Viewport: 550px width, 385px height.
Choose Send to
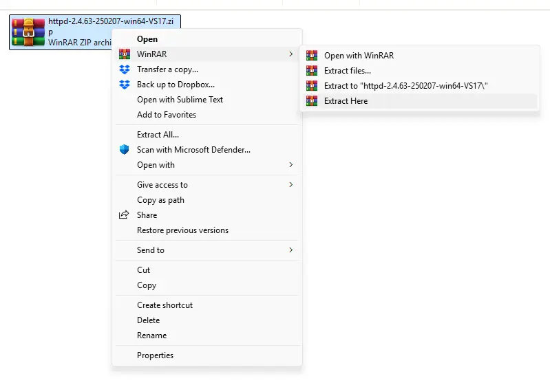pos(207,250)
